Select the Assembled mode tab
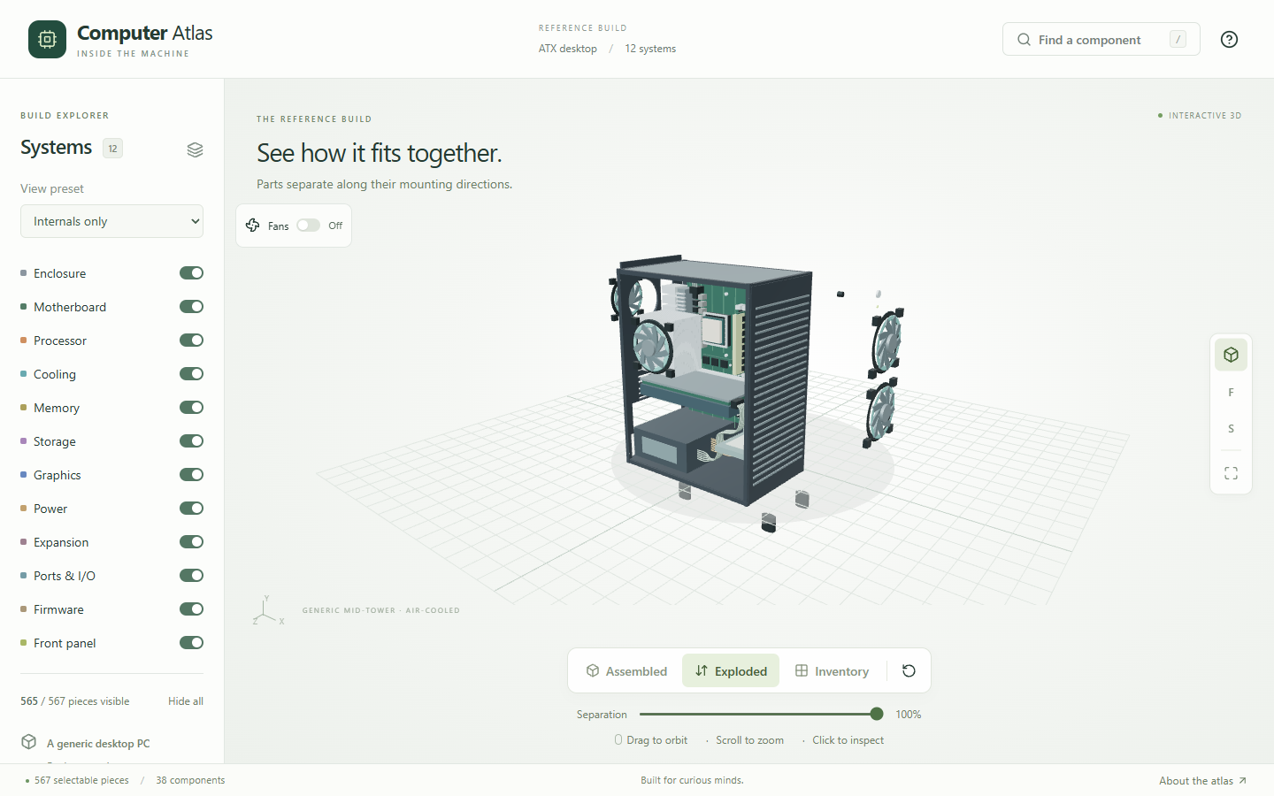Viewport: 1274px width, 796px height. click(x=626, y=671)
